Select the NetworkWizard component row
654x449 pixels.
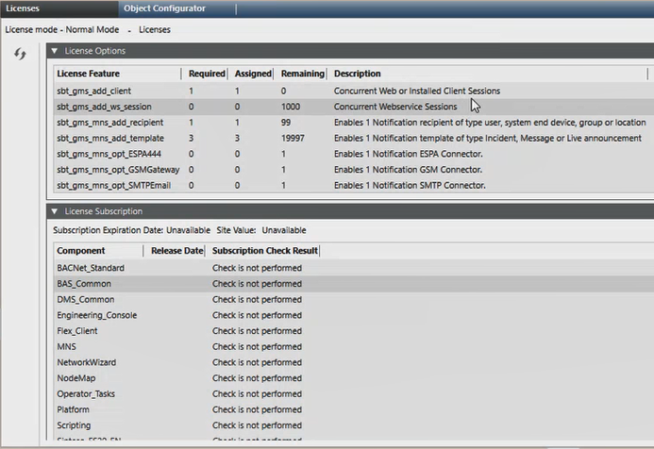tap(88, 362)
